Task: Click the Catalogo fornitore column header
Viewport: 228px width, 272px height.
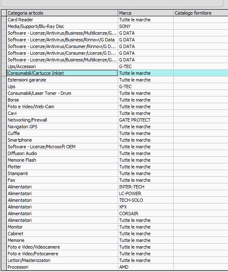Action: point(201,13)
